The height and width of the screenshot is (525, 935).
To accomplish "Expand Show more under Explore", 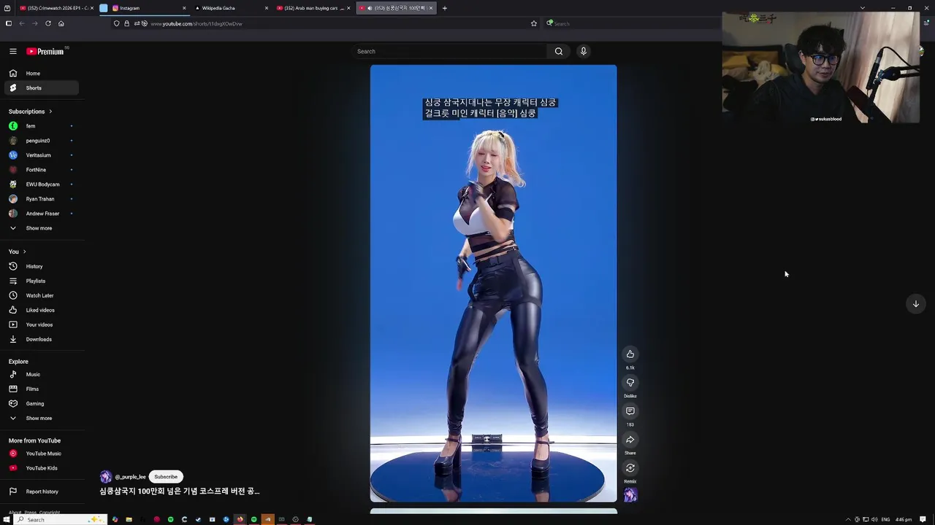I will pyautogui.click(x=40, y=418).
